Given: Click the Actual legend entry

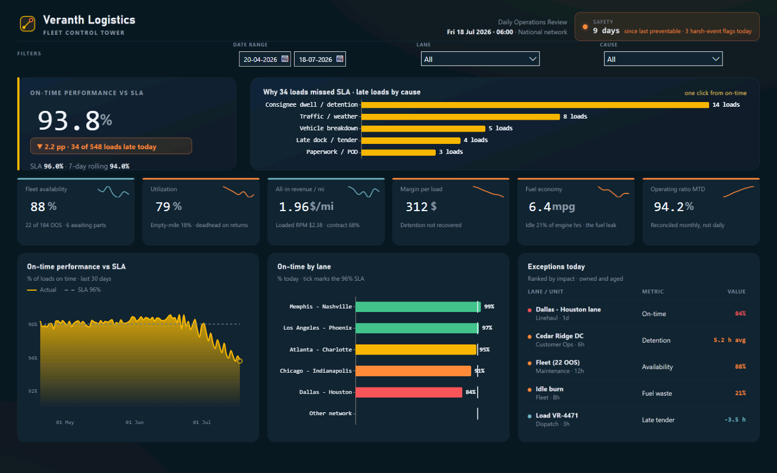Looking at the screenshot, I should click(42, 290).
